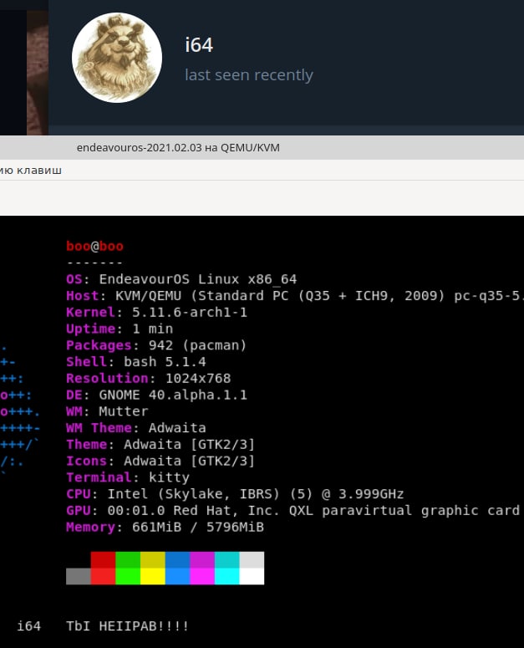The height and width of the screenshot is (648, 524).
Task: Click the dark blue palette block
Action: tap(177, 559)
